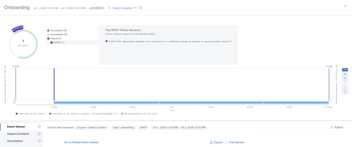Set time range to 3h
352x147 pixels.
point(345,74)
